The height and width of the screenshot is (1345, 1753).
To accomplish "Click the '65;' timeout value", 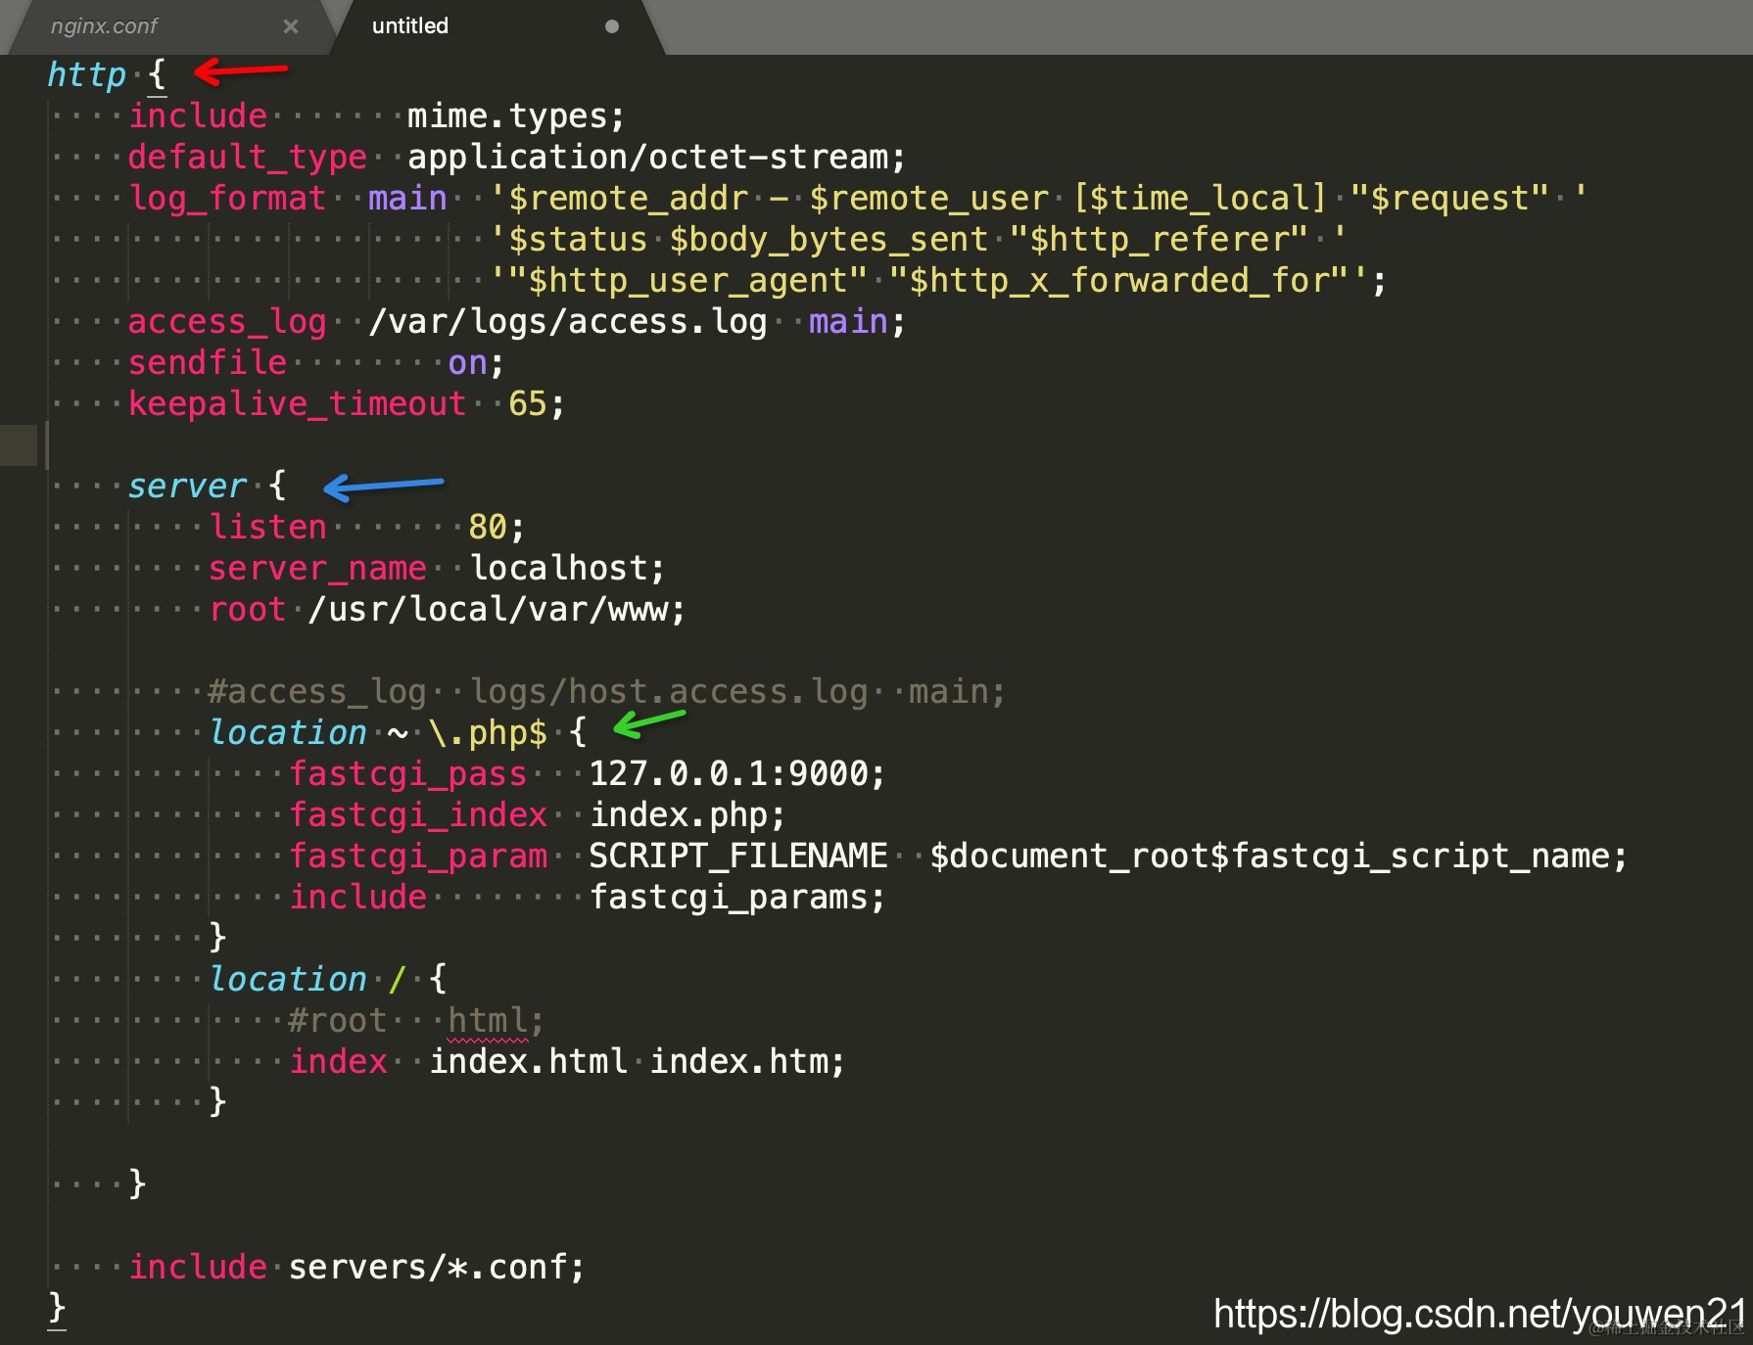I will (537, 404).
